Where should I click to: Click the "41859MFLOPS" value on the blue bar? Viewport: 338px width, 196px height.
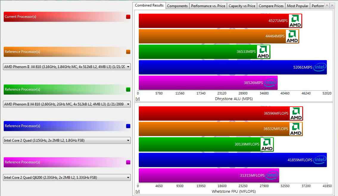(x=300, y=160)
